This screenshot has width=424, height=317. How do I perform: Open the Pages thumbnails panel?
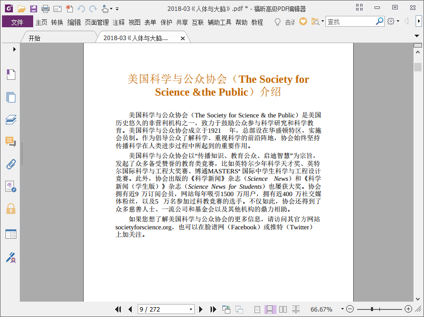[11, 97]
